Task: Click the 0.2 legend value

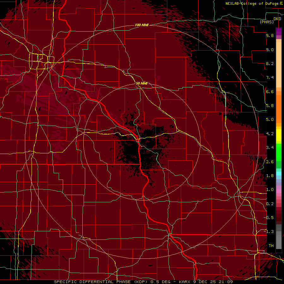Action: [270, 204]
